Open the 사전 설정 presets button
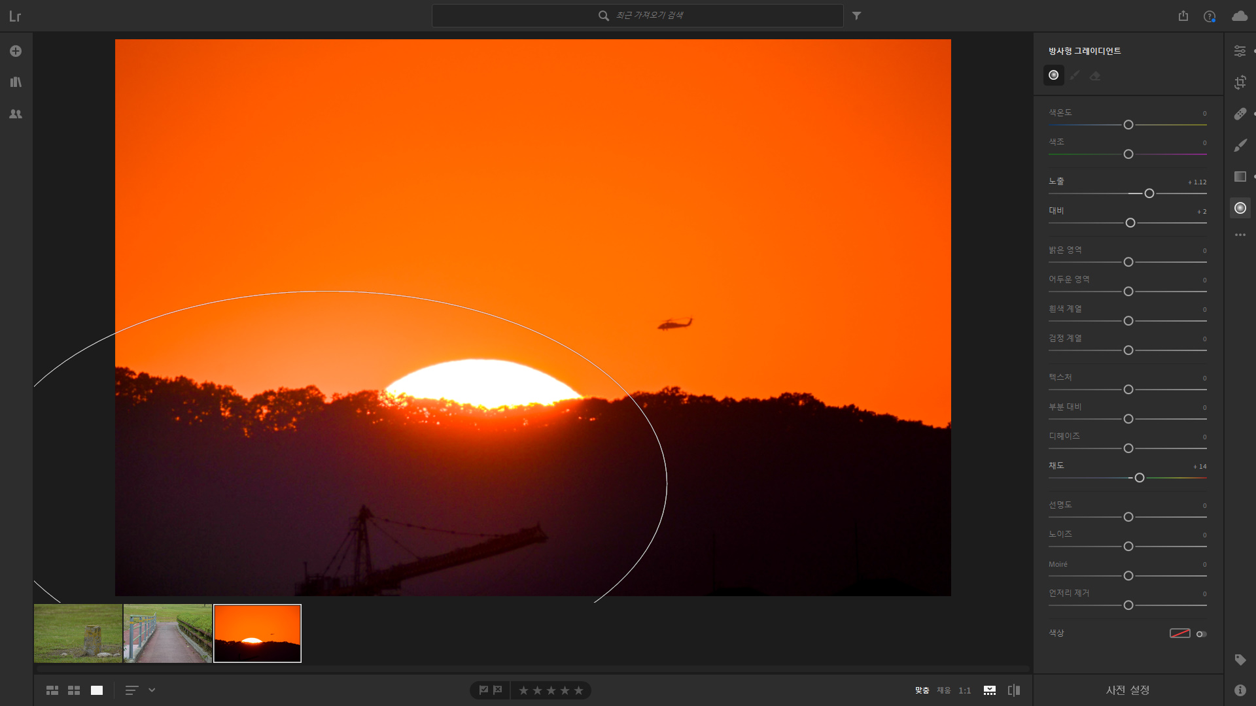 1128,690
